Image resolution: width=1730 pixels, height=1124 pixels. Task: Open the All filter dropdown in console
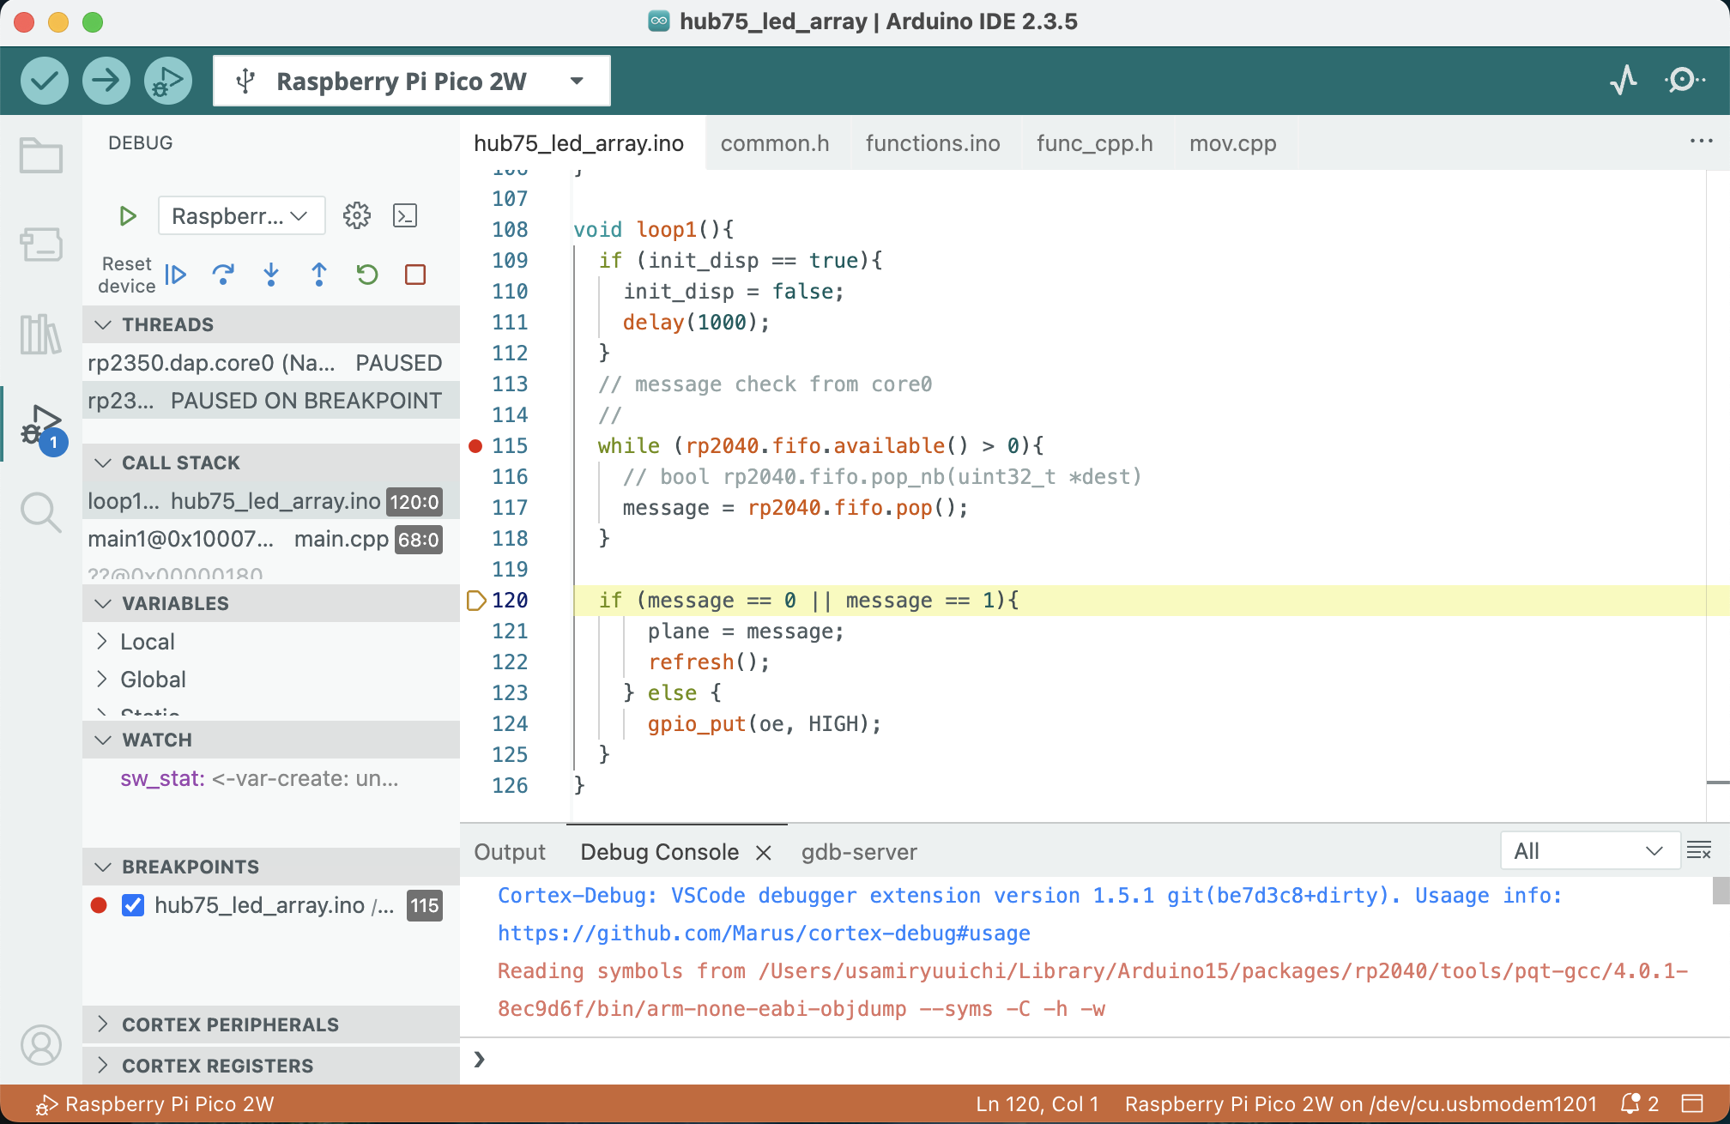coord(1589,850)
